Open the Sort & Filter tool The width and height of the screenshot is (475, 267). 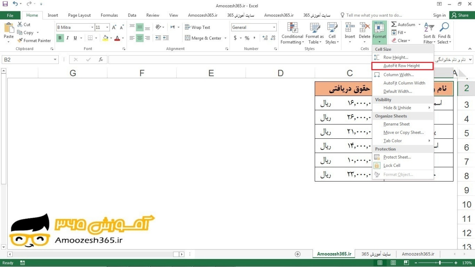click(x=429, y=33)
